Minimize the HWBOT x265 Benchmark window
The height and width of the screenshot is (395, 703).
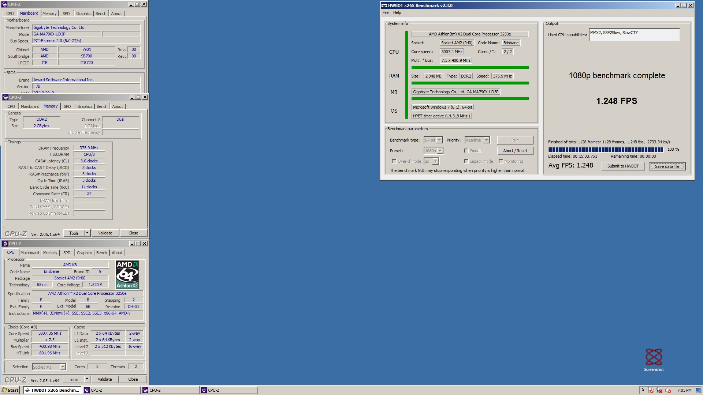pos(677,5)
